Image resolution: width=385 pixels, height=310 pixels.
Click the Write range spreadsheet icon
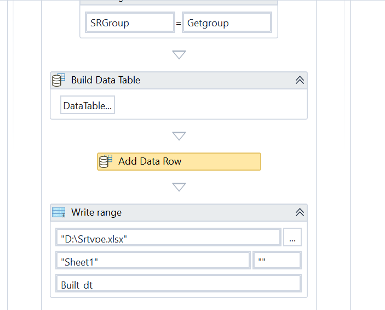(58, 212)
